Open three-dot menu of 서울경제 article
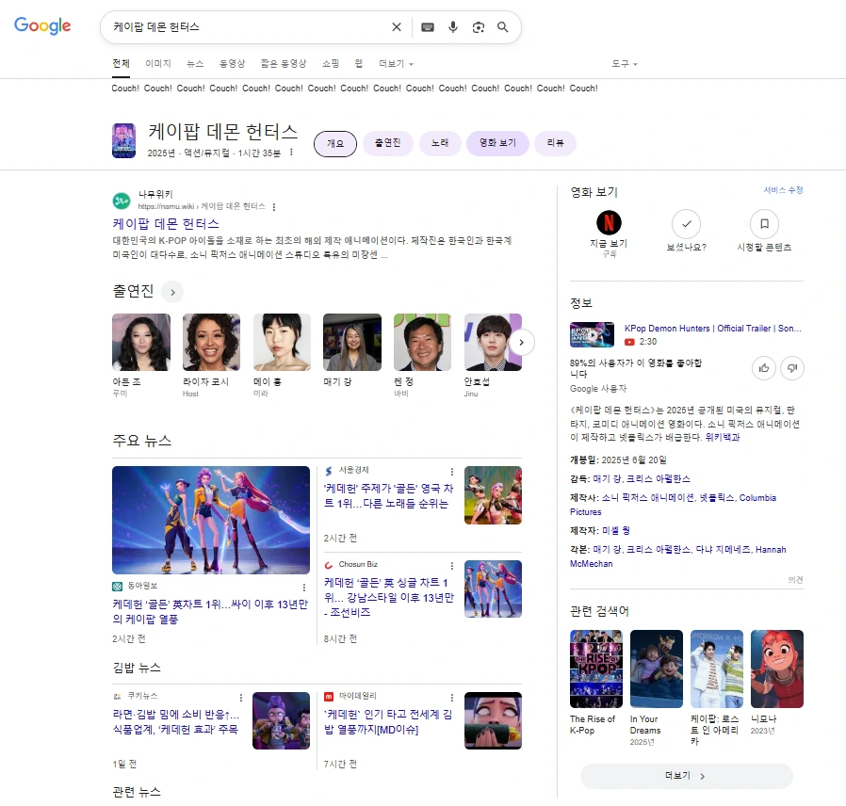The image size is (846, 806). (452, 471)
